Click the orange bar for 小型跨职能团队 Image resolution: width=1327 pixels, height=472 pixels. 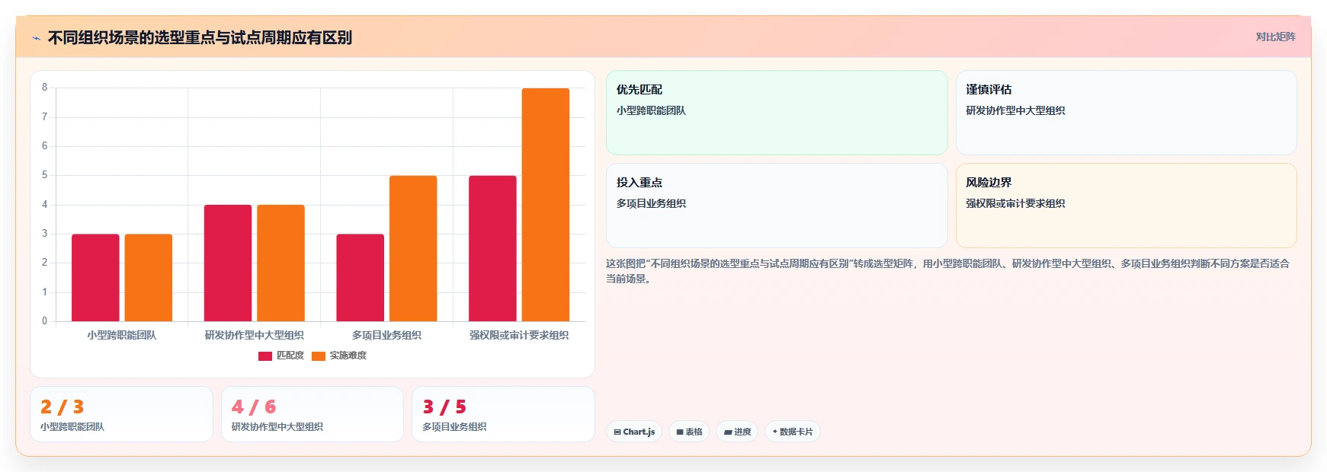tap(149, 277)
